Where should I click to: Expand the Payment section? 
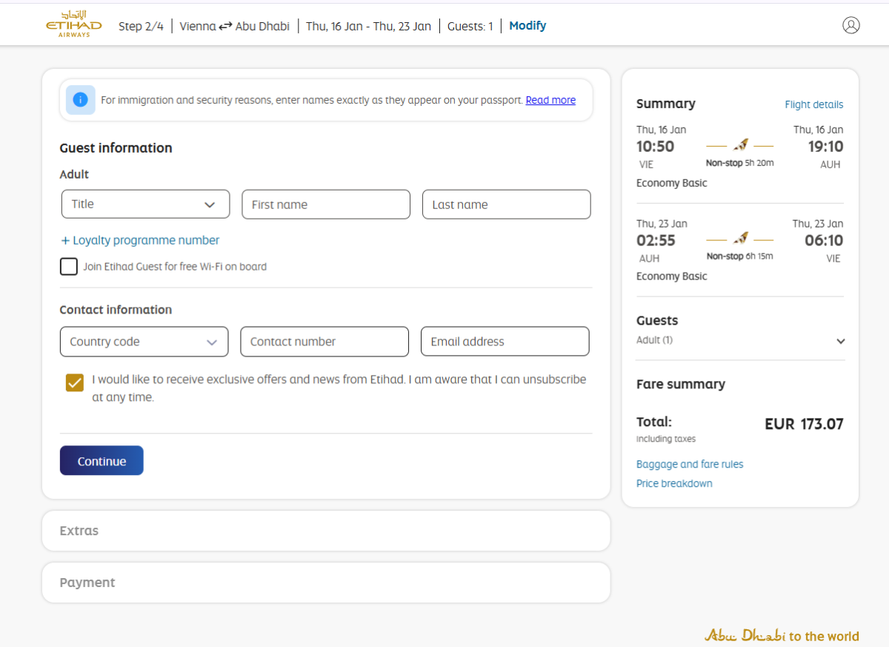[x=326, y=583]
